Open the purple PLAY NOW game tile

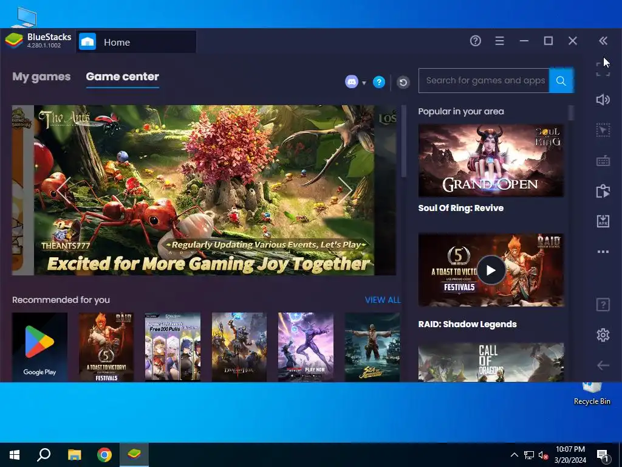306,347
